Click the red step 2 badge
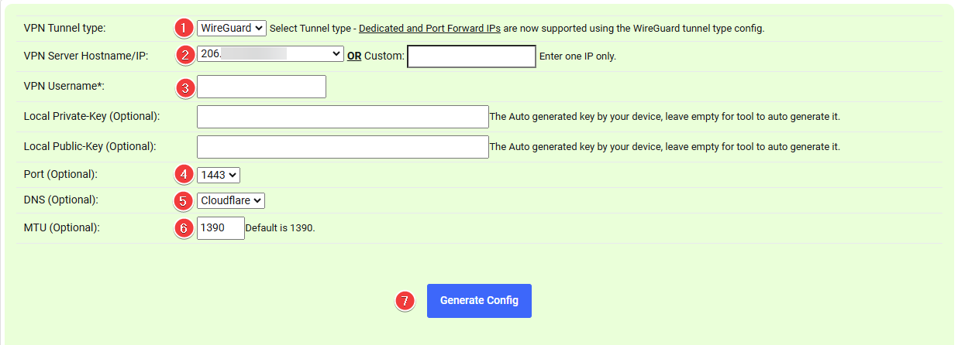The width and height of the screenshot is (958, 345). pyautogui.click(x=184, y=54)
